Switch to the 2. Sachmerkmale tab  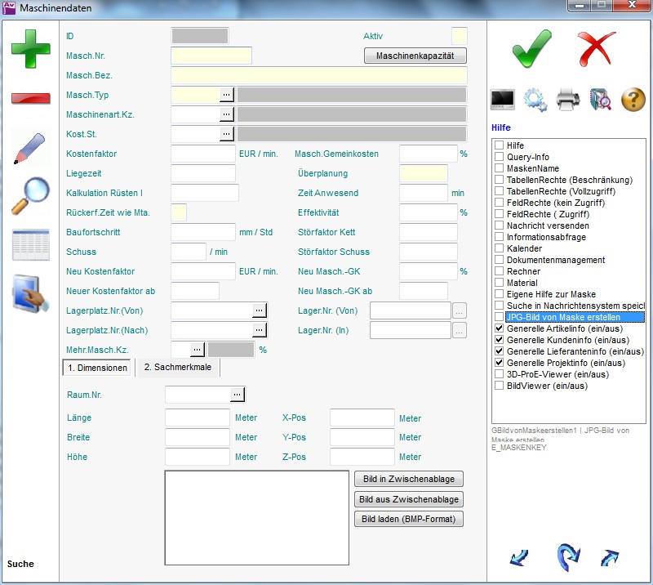point(177,368)
